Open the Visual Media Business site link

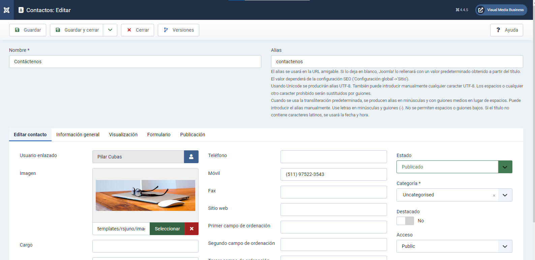(x=501, y=10)
